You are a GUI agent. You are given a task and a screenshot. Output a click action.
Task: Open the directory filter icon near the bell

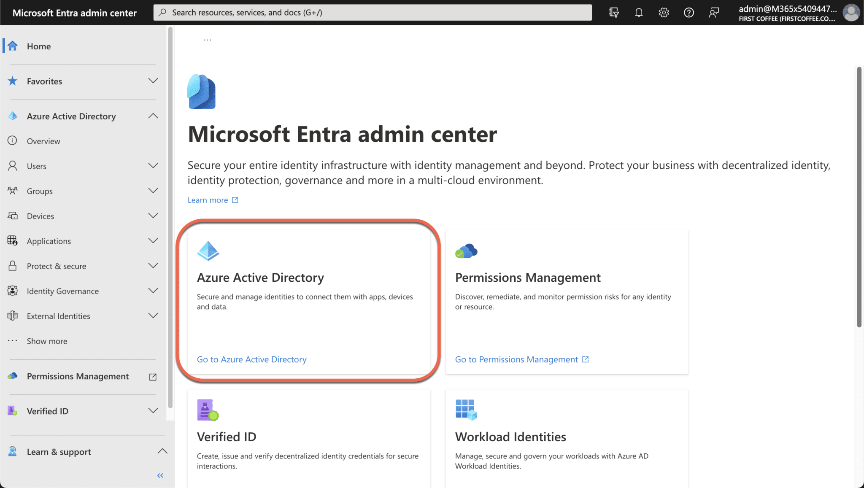tap(614, 12)
